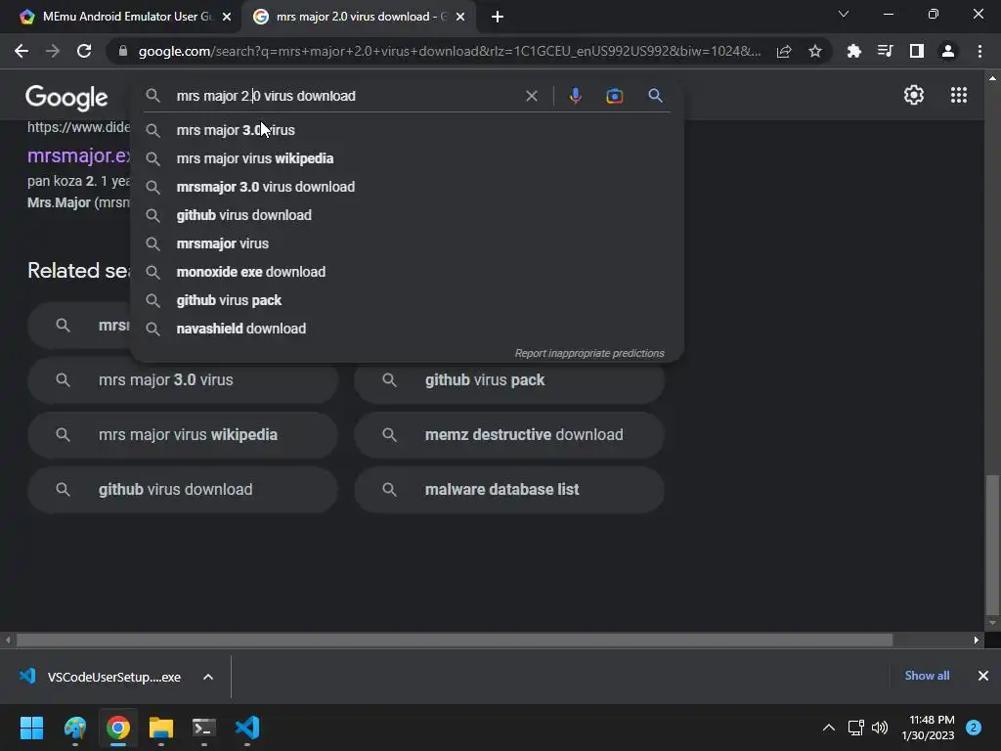This screenshot has height=751, width=1001.
Task: Open the Chrome profile avatar menu
Action: click(x=948, y=51)
